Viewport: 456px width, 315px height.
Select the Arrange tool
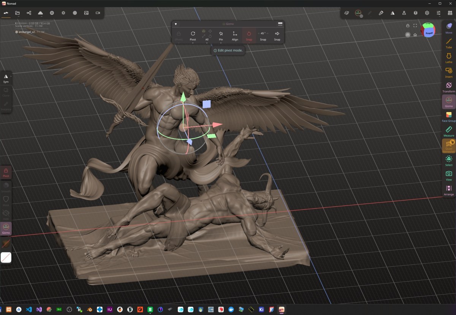[449, 190]
